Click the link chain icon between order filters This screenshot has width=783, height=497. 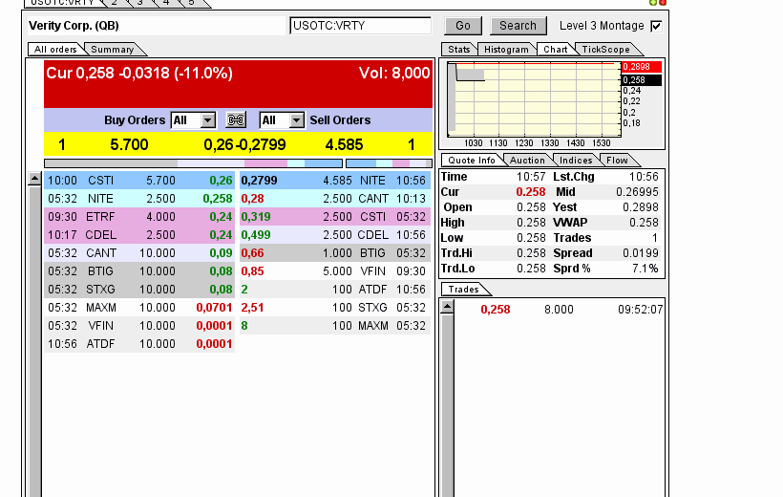tap(236, 120)
